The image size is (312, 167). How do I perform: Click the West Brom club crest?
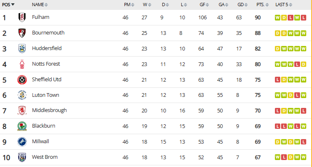tap(22, 157)
